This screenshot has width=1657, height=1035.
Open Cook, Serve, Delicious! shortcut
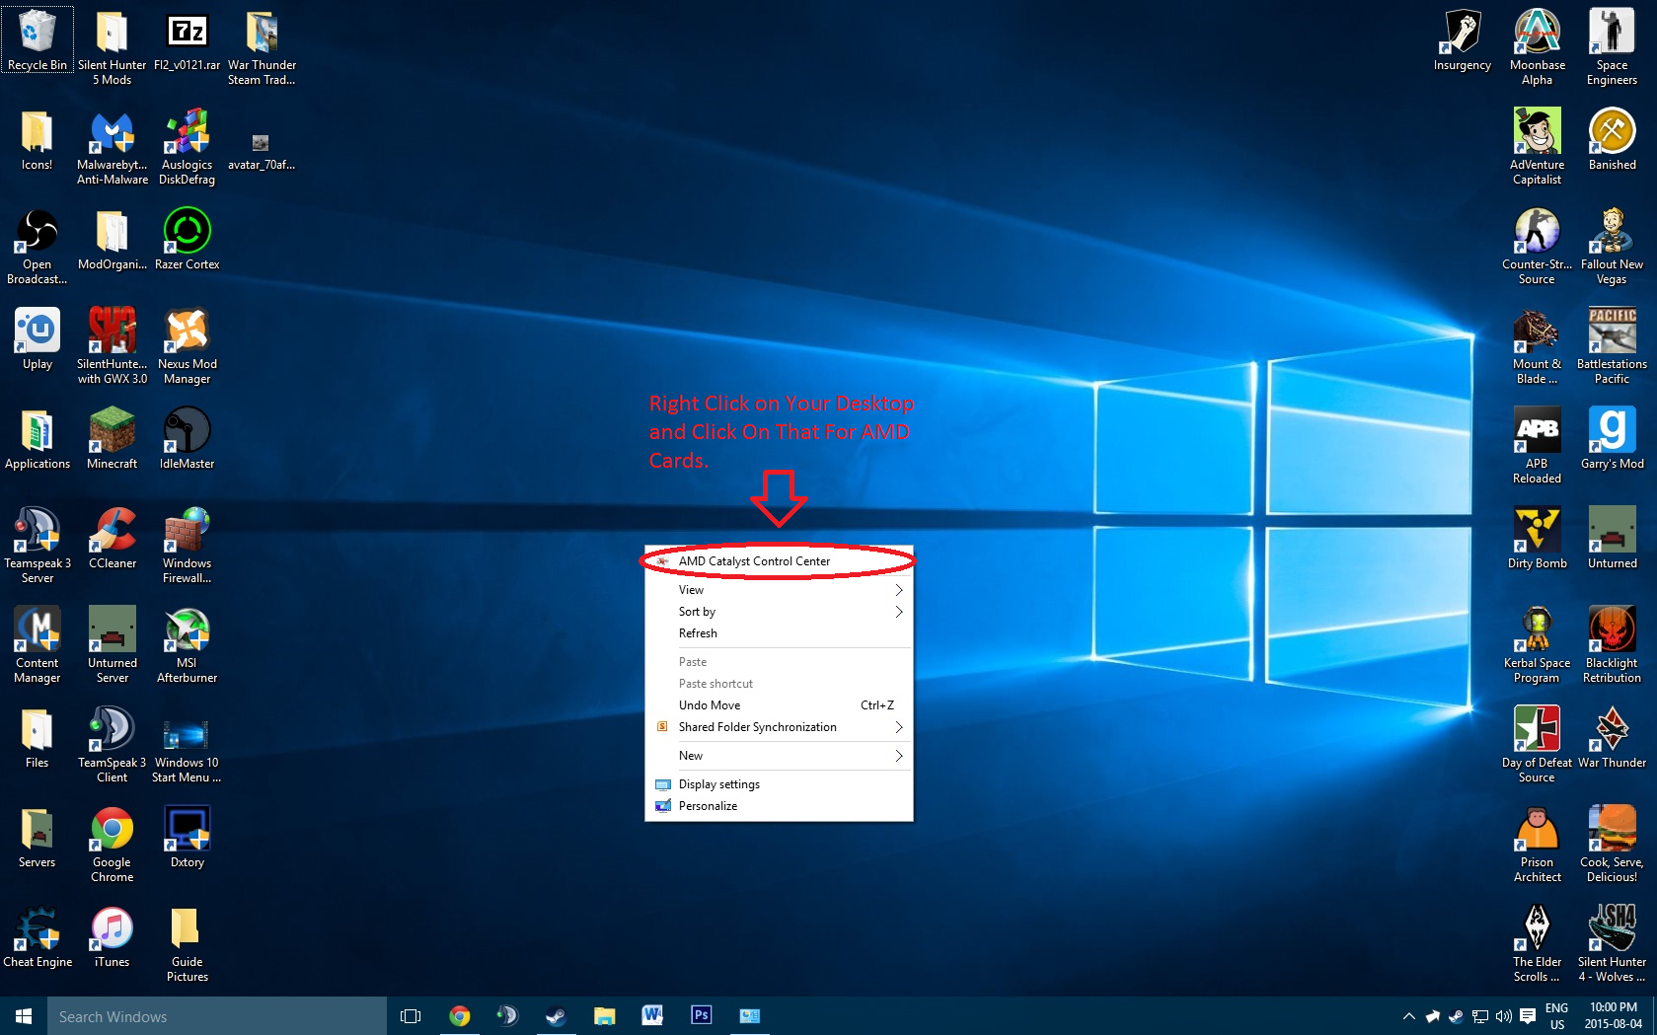(1613, 845)
